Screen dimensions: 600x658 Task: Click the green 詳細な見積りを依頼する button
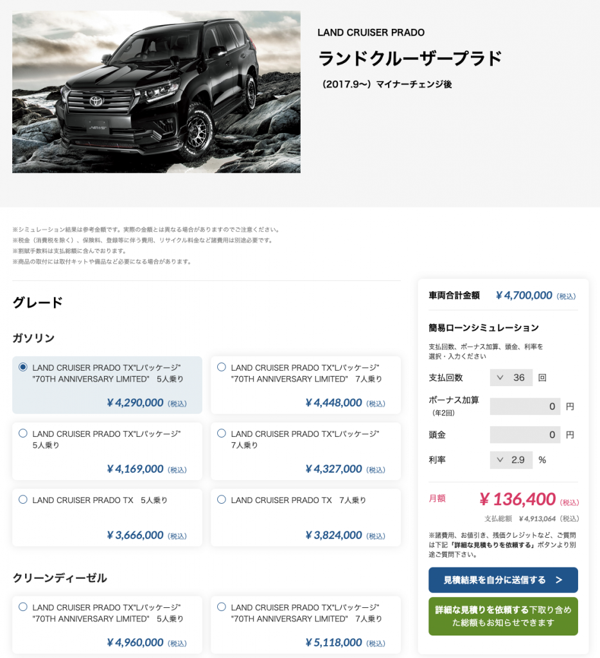click(x=503, y=616)
